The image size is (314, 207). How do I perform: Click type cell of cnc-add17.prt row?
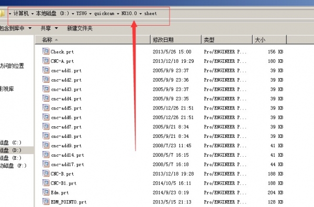click(x=225, y=165)
